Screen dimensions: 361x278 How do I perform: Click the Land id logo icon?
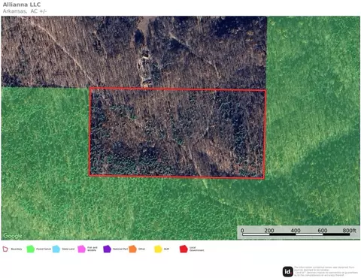[288, 271]
